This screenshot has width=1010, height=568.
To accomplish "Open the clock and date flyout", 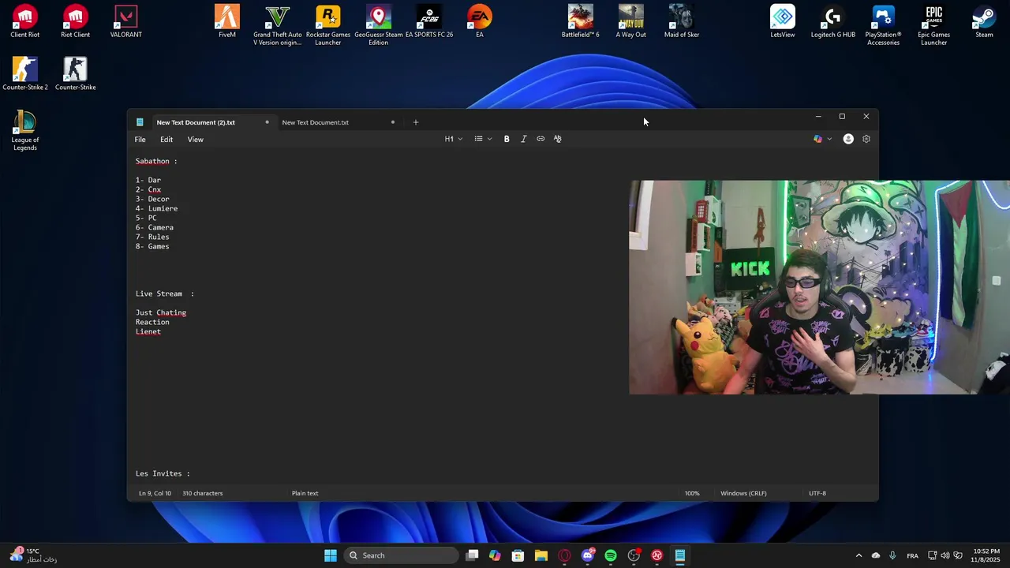I will pos(986,555).
